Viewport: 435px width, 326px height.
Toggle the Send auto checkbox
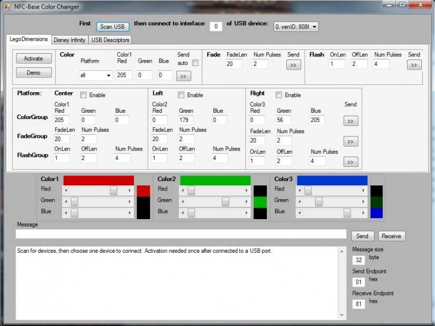(195, 63)
